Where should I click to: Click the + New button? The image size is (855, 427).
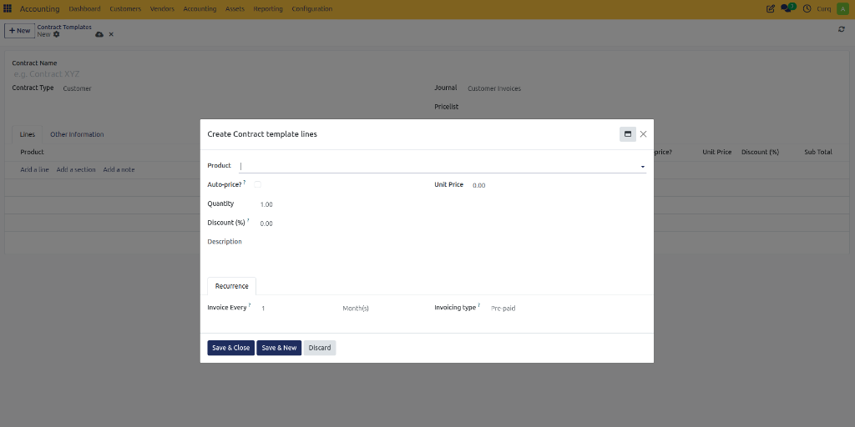coord(20,31)
